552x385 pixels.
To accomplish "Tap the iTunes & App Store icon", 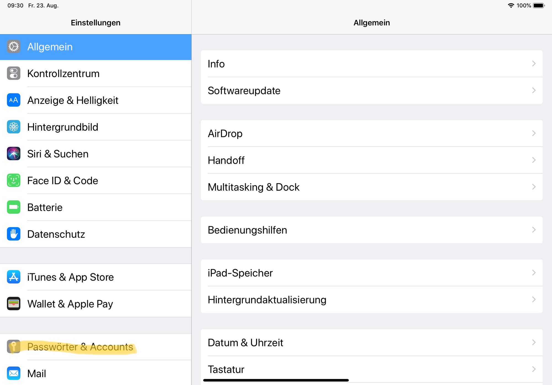I will 14,277.
